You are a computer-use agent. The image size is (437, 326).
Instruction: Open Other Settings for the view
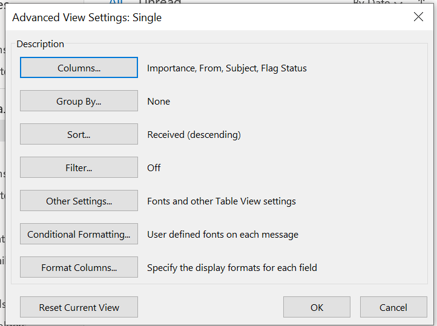pyautogui.click(x=79, y=201)
